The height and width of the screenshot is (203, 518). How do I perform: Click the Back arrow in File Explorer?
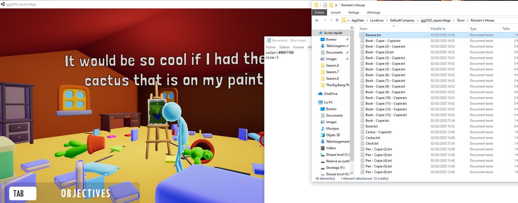coord(317,20)
